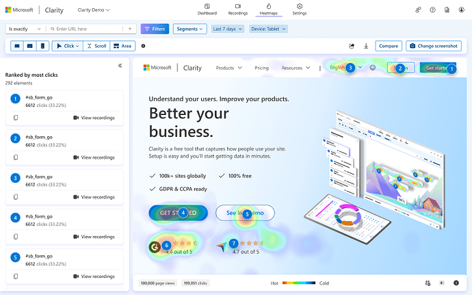Select the tablet device view icon
Screen dimensions: 472x295
point(30,46)
